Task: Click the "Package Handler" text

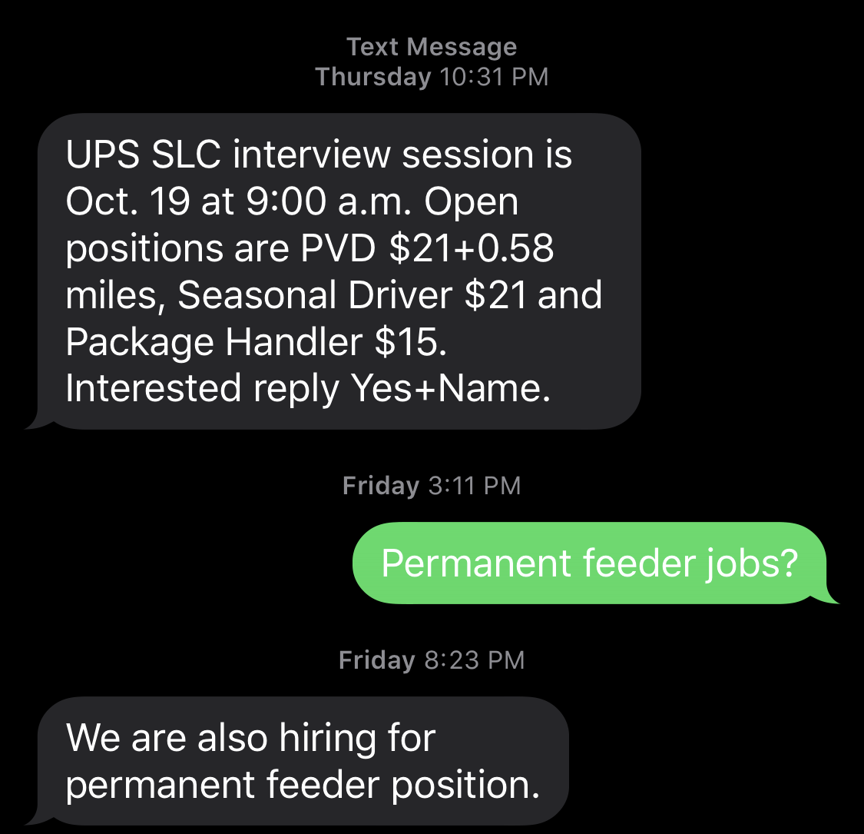Action: tap(214, 342)
